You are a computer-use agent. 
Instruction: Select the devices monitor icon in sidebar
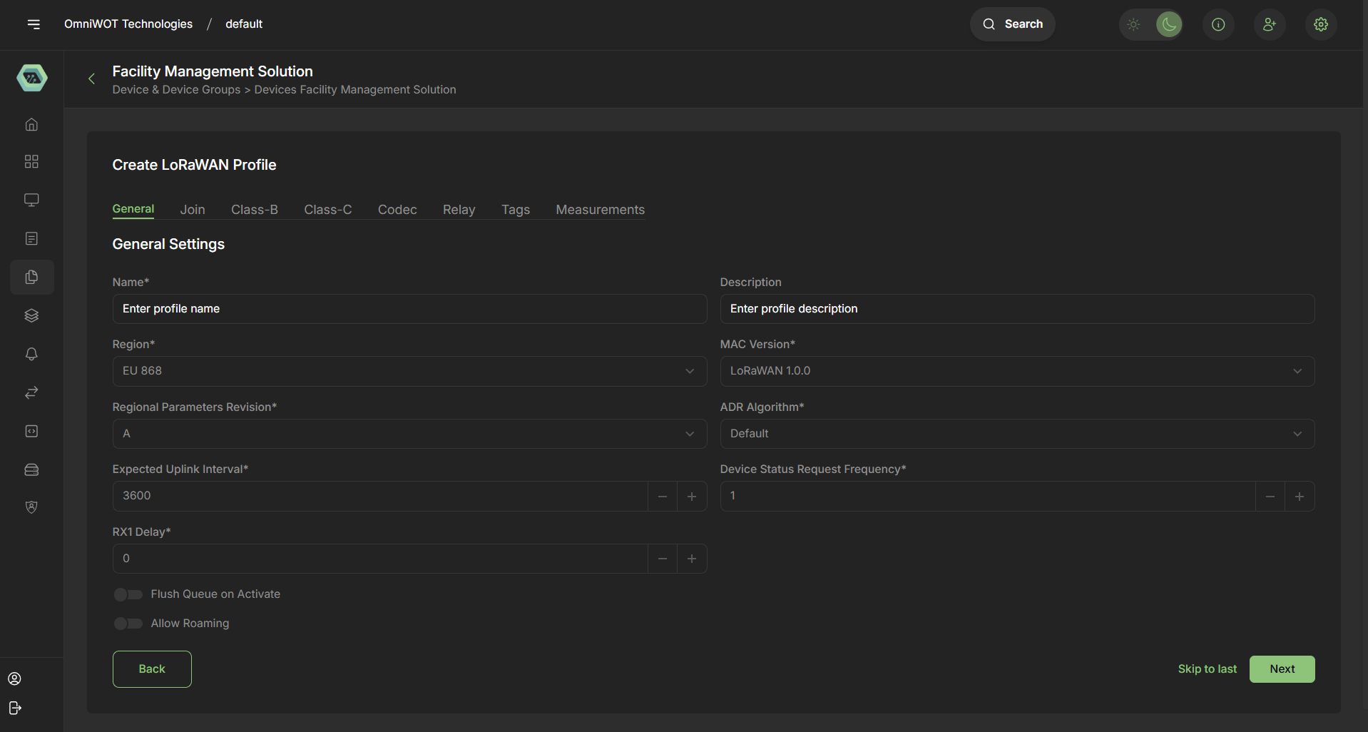pos(31,200)
